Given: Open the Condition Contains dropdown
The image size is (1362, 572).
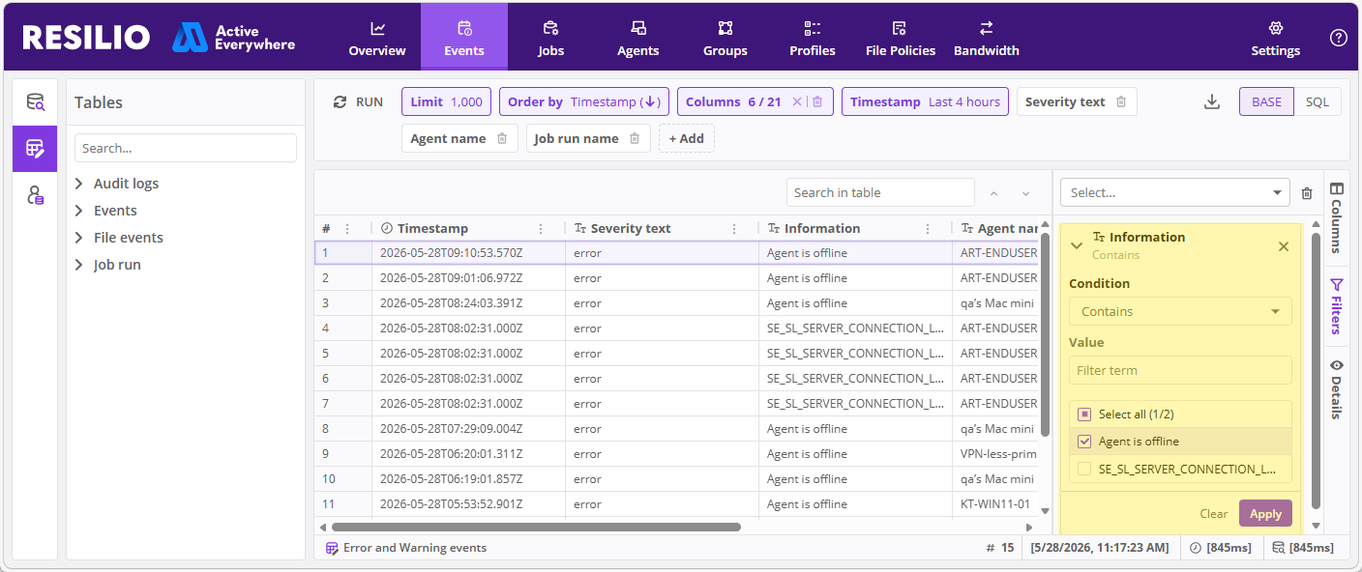Looking at the screenshot, I should [x=1180, y=311].
